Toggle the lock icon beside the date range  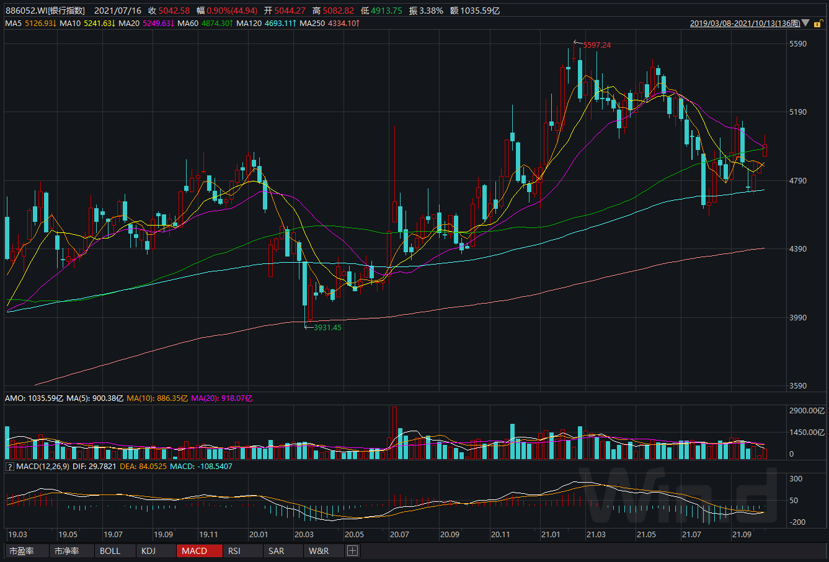pos(817,23)
